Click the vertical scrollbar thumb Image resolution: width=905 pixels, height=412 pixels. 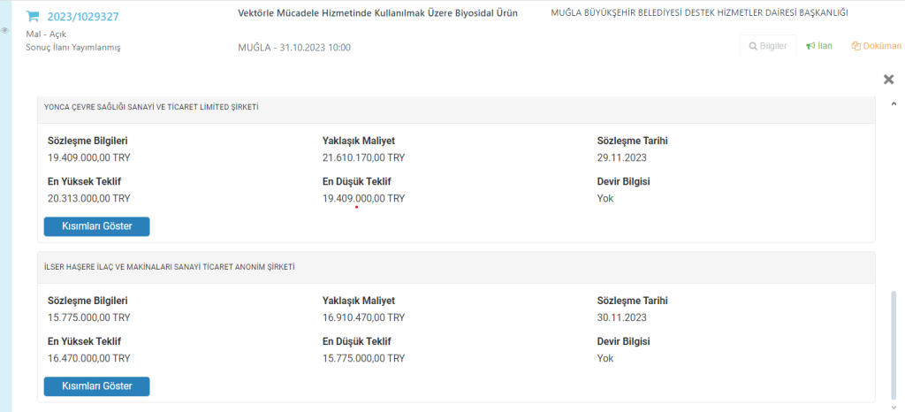click(894, 346)
